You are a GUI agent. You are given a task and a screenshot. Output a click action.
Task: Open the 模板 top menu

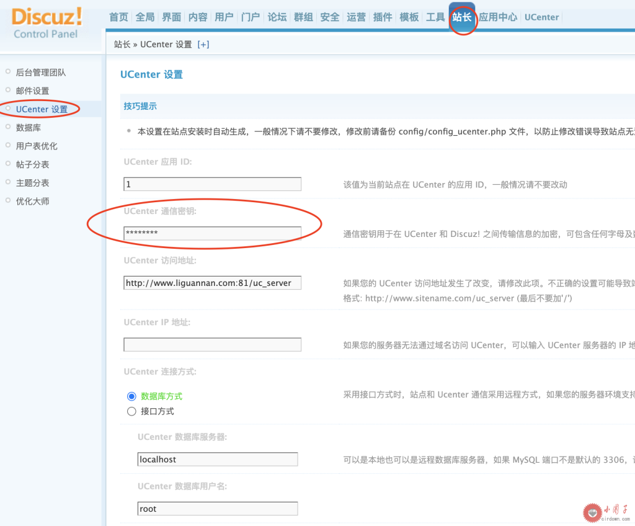409,17
